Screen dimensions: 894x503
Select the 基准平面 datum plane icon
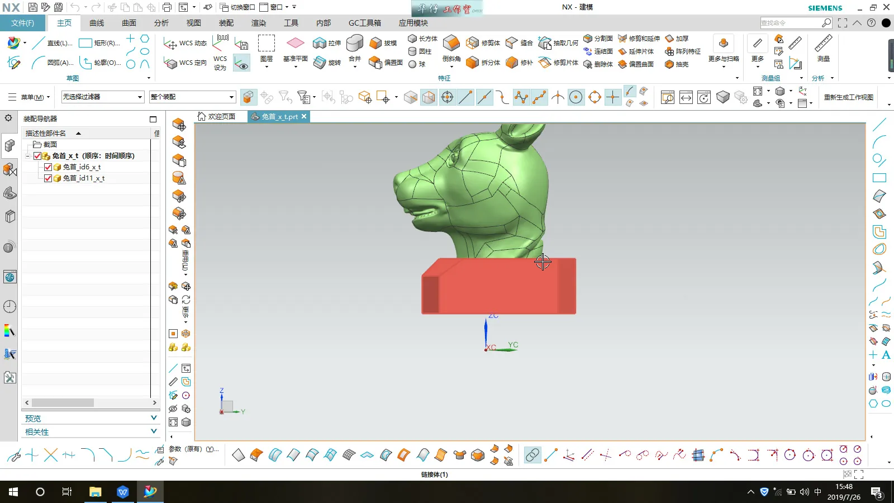[295, 44]
